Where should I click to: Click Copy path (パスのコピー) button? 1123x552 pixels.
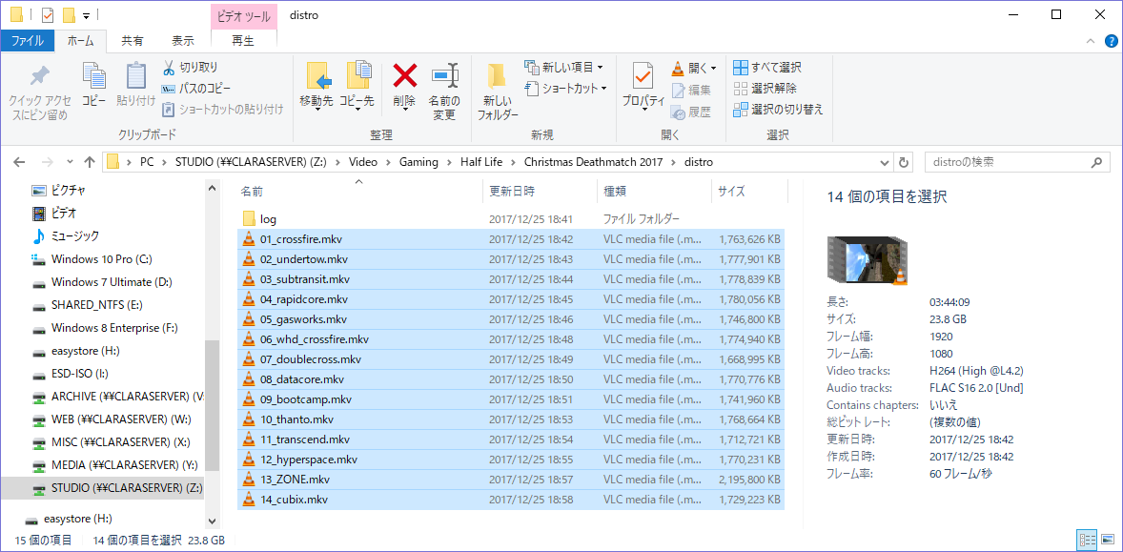pyautogui.click(x=197, y=89)
